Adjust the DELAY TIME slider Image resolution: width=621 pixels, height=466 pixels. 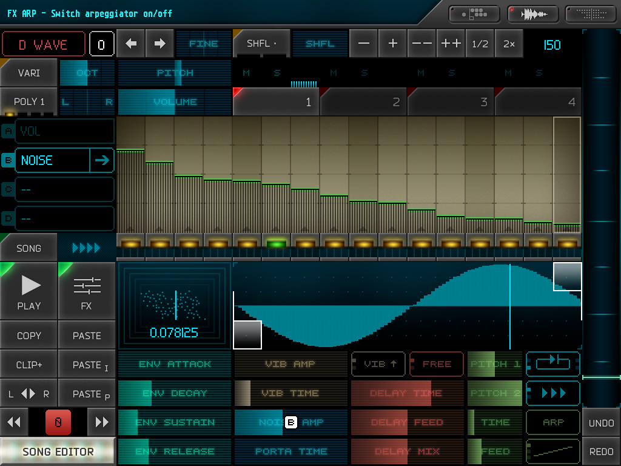click(407, 393)
